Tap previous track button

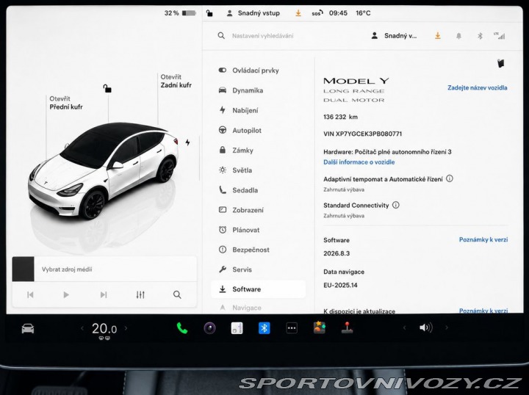[30, 295]
